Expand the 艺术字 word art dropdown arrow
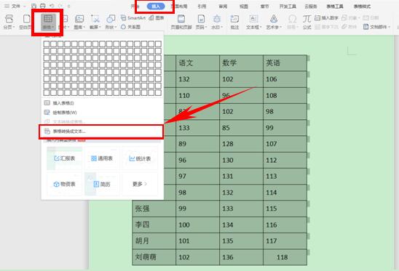Image resolution: width=399 pixels, height=271 pixels. [x=280, y=27]
